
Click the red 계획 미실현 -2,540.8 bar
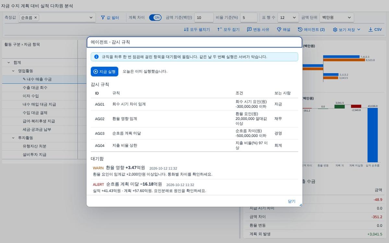pyautogui.click(x=356, y=106)
